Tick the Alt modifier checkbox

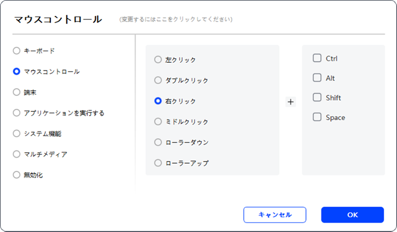tap(317, 78)
